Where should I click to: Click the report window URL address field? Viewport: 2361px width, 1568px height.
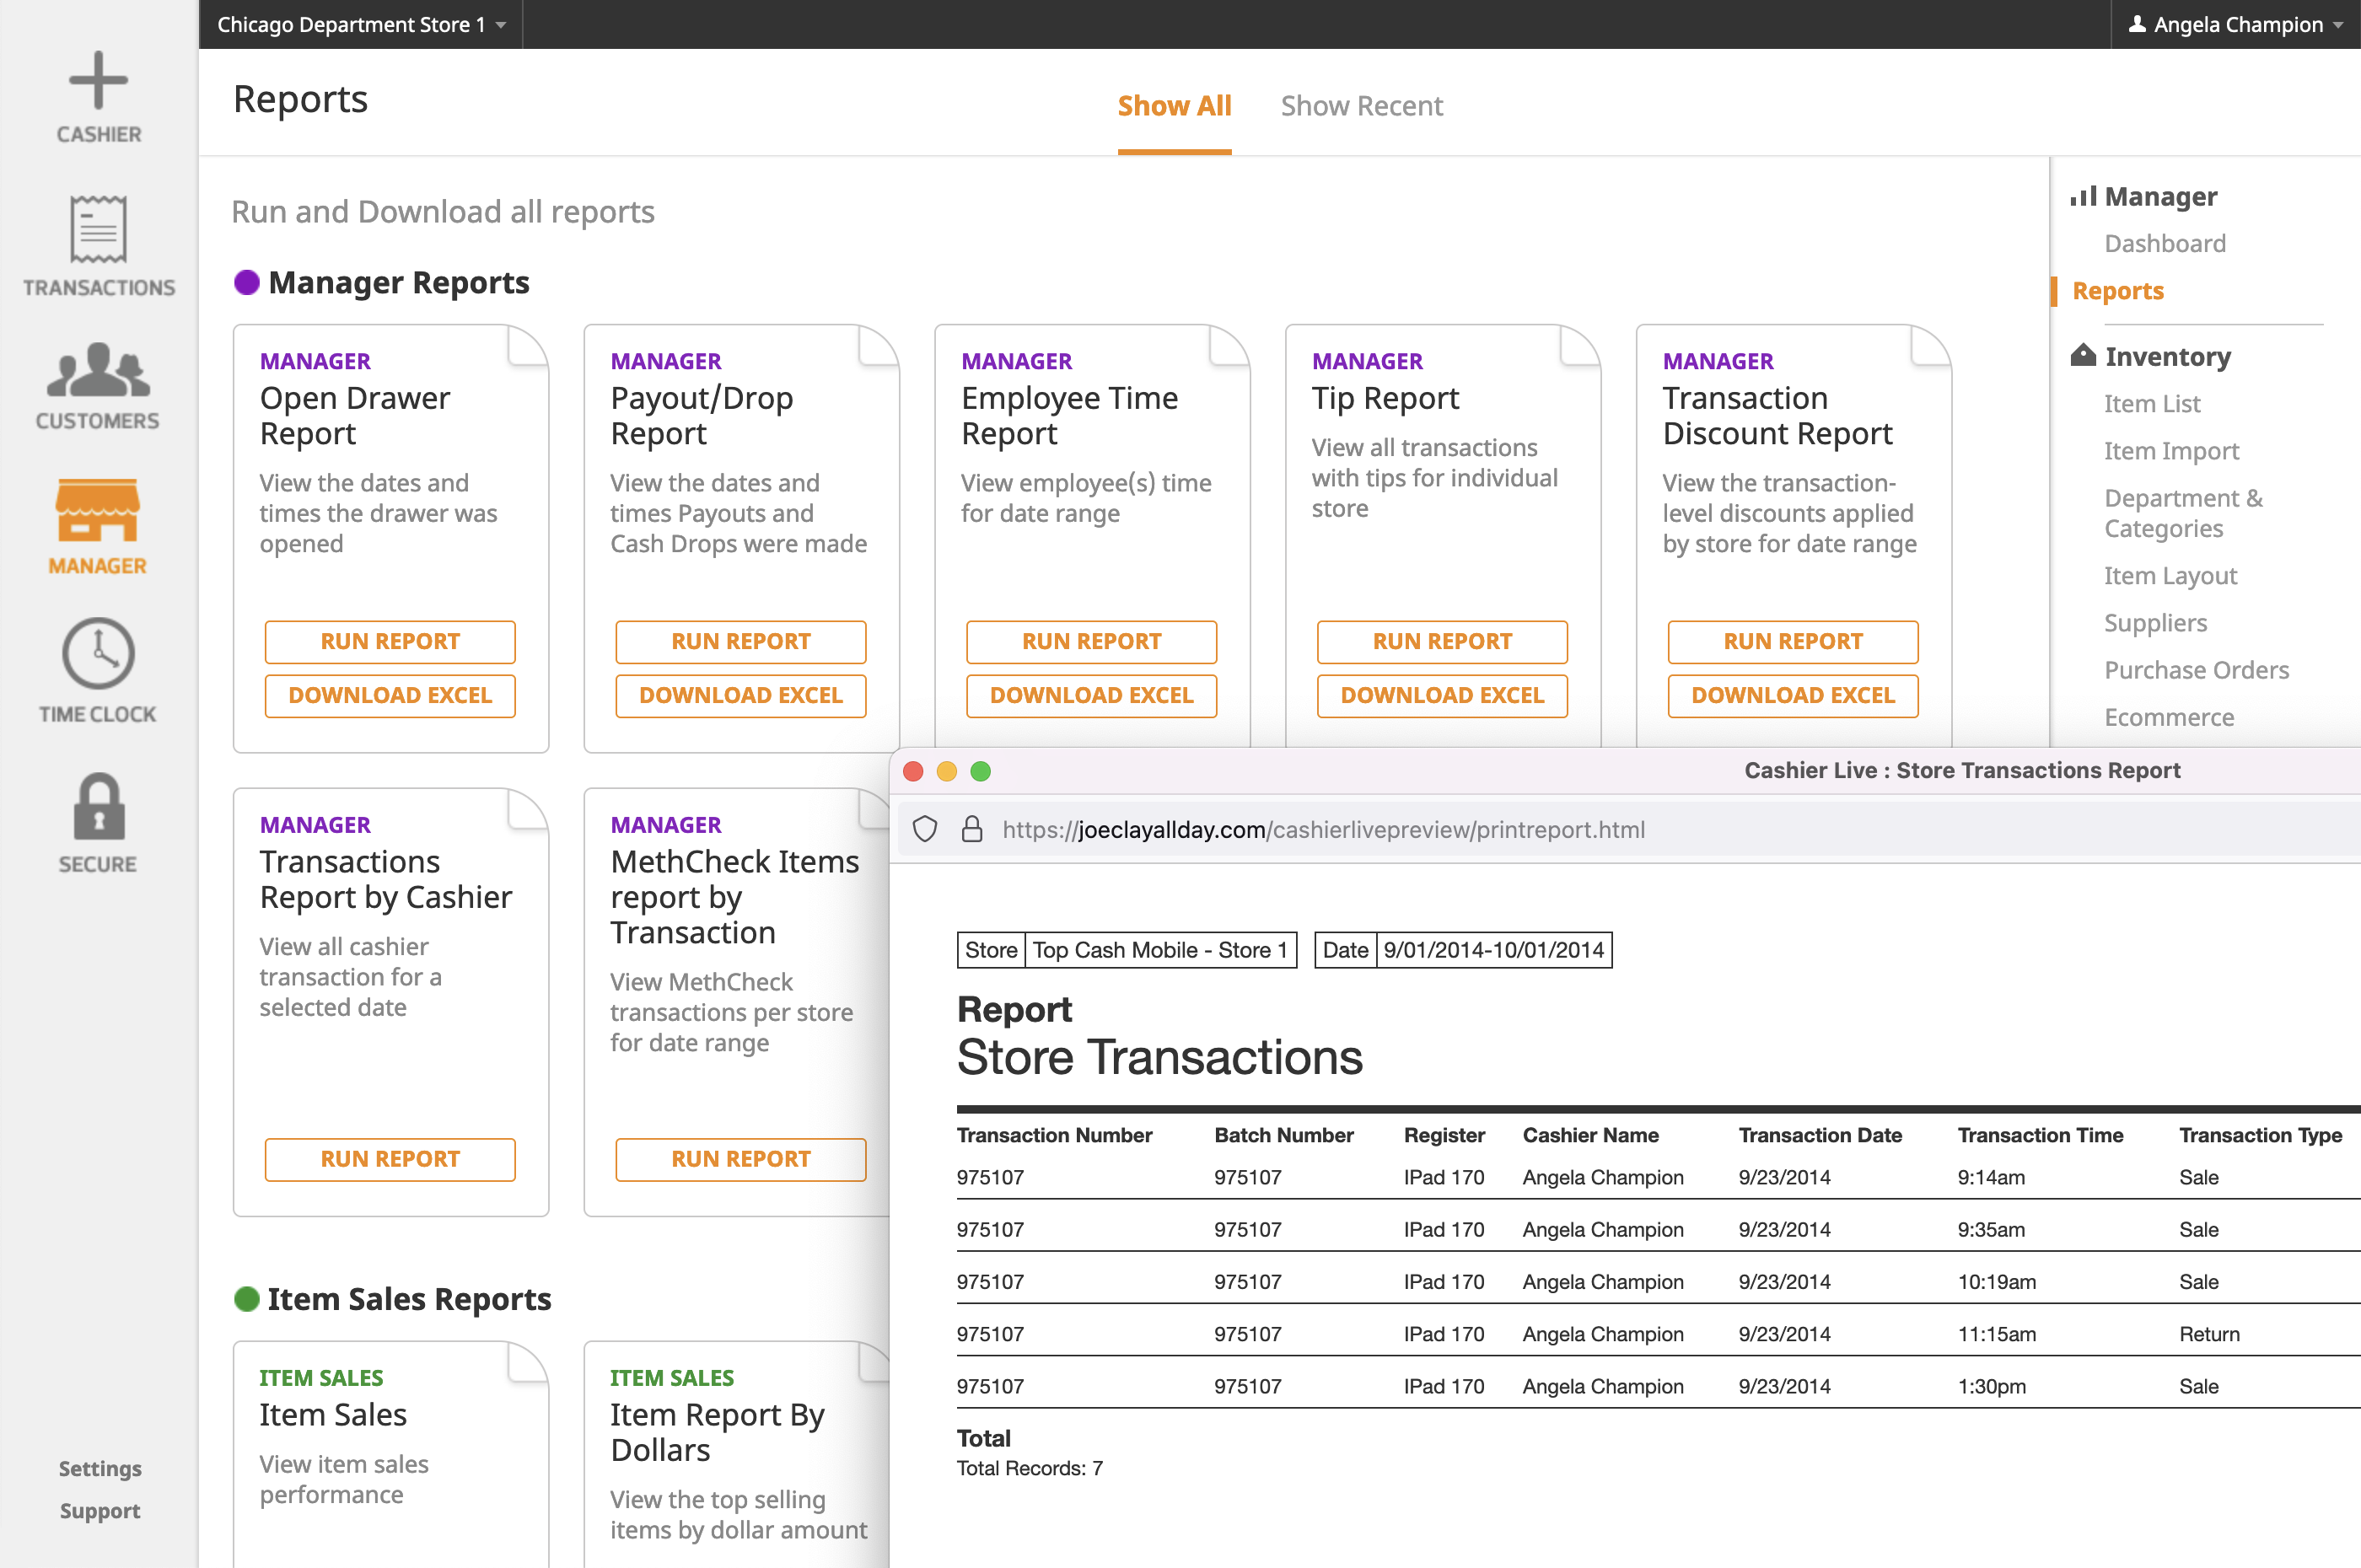(1630, 829)
